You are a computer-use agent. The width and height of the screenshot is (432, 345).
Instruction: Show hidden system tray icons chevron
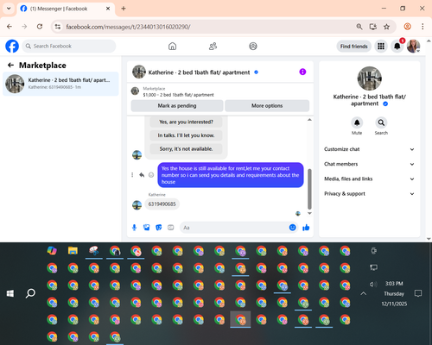[x=364, y=293]
